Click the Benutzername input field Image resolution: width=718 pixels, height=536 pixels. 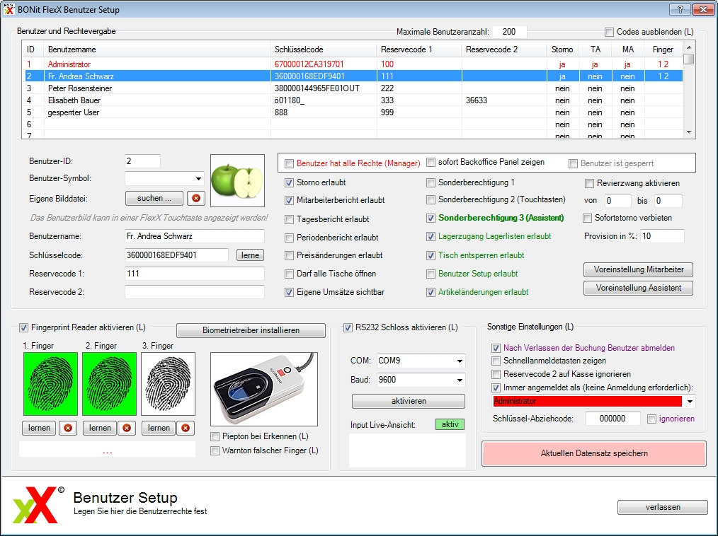click(x=195, y=236)
